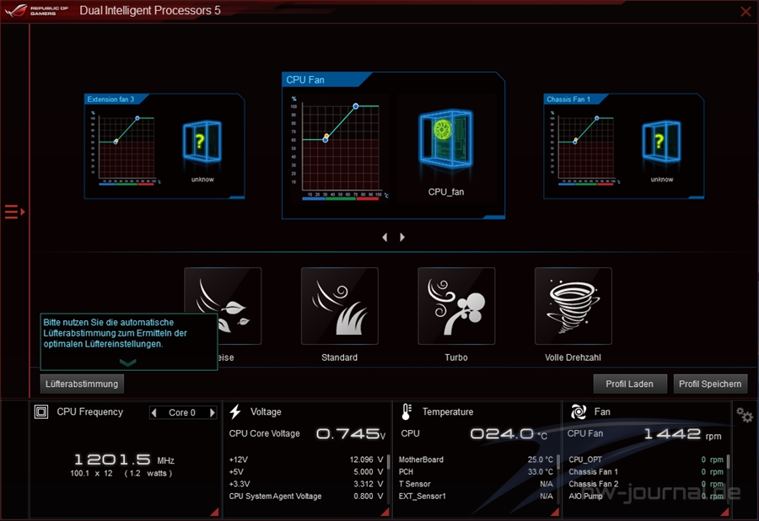Click the Chassis Fan 1 row in Fan list

[646, 471]
